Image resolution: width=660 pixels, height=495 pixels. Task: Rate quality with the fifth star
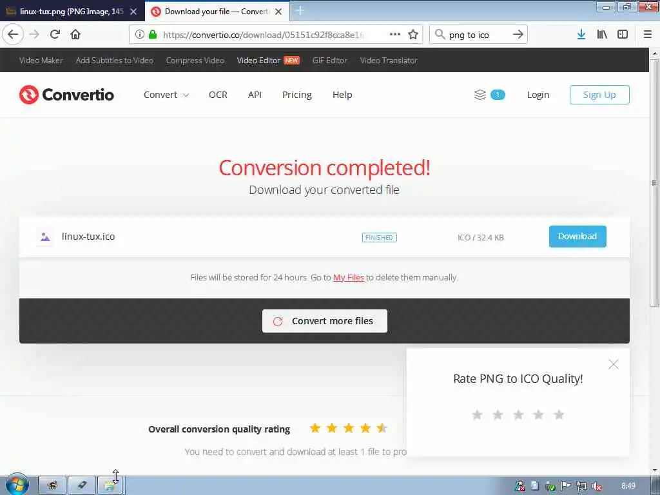(559, 415)
